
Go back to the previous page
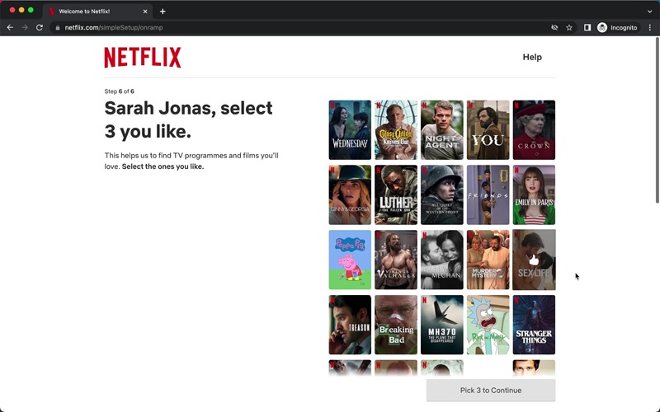click(10, 27)
